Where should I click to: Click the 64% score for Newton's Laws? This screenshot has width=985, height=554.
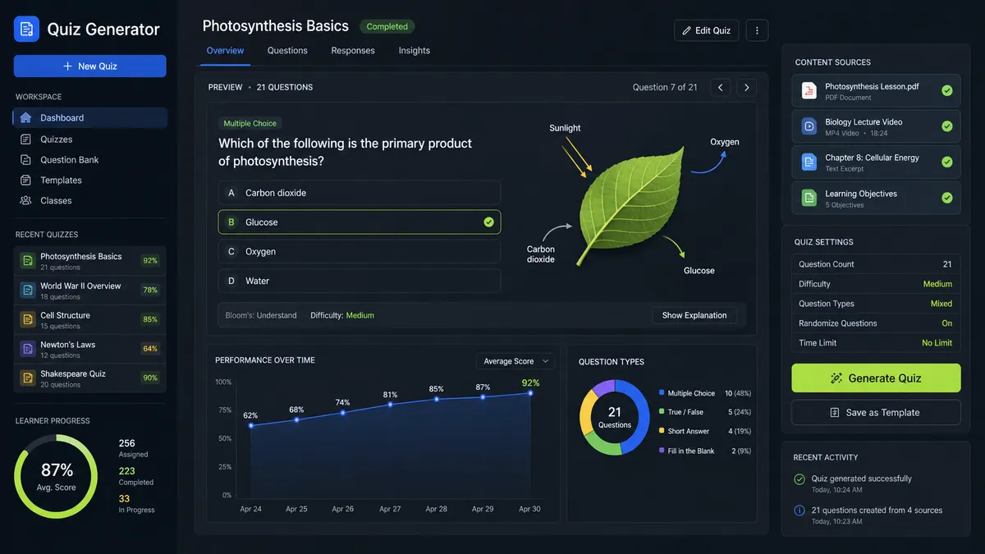click(x=150, y=349)
